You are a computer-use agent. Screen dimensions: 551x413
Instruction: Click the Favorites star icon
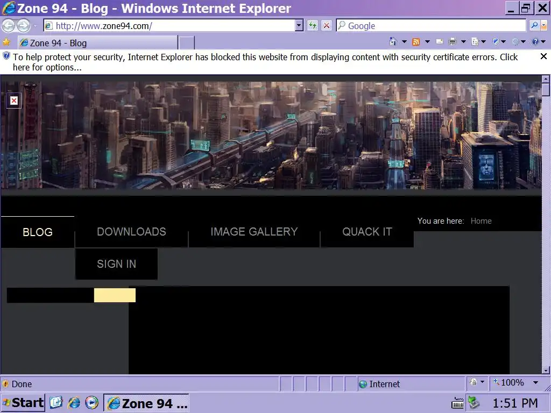coord(6,42)
